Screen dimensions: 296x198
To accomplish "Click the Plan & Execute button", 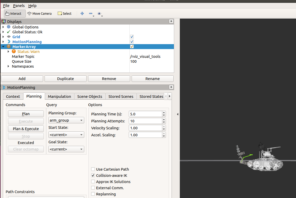I will coord(26,129).
